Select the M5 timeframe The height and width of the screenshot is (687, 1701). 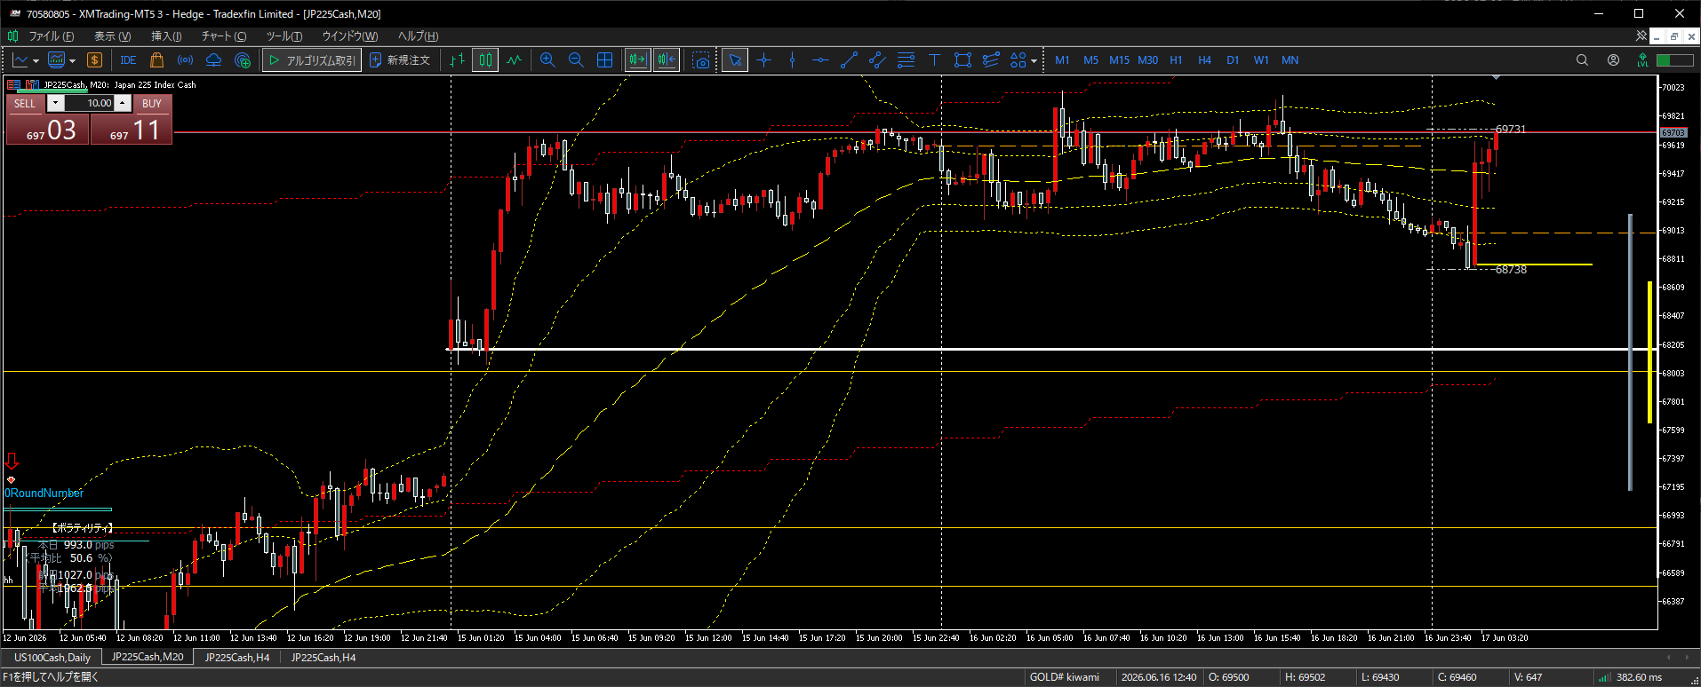(x=1090, y=60)
